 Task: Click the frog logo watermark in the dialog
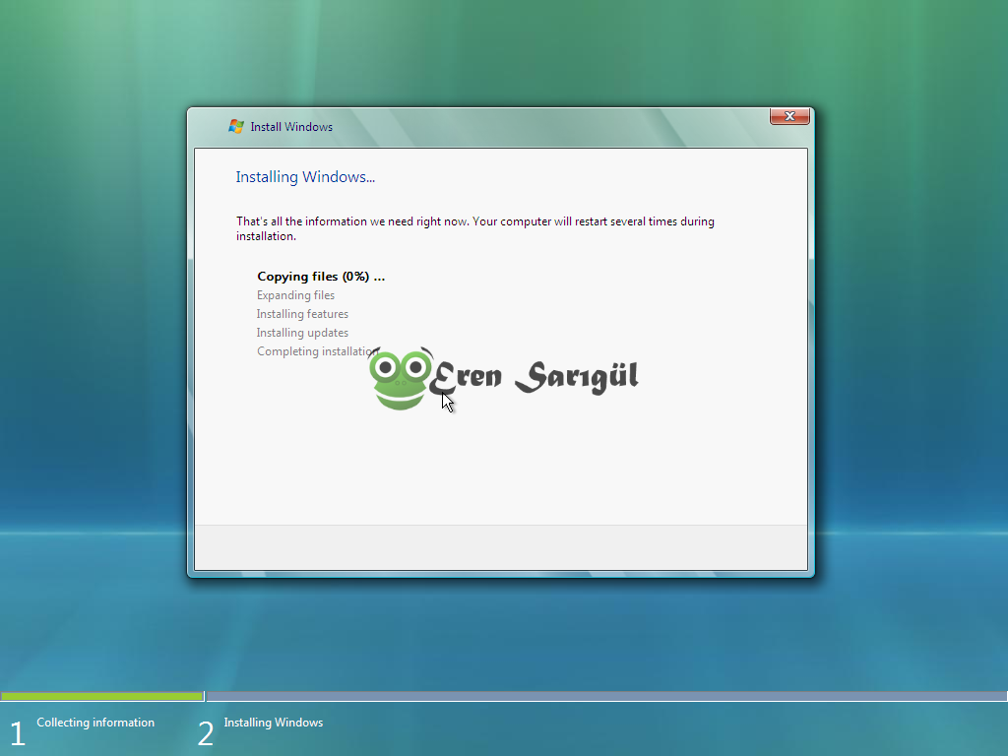coord(402,377)
